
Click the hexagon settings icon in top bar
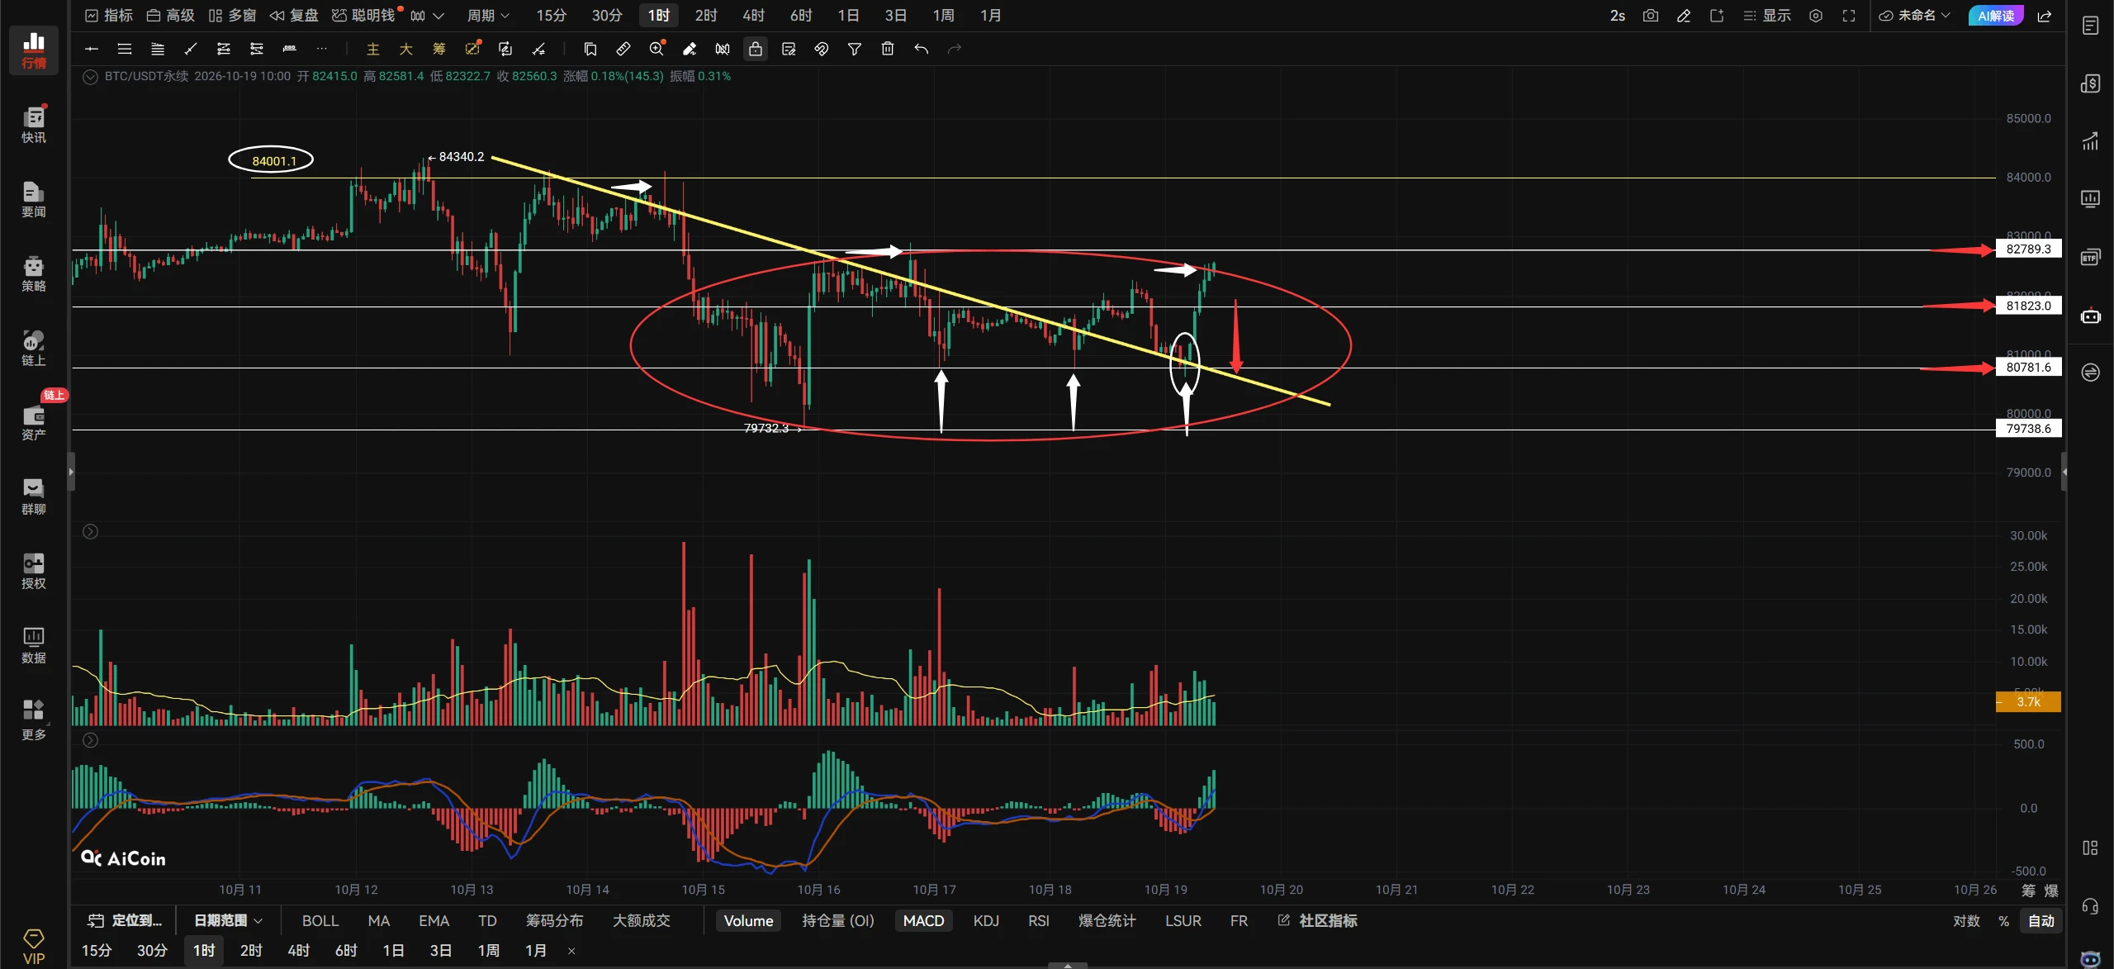[x=1816, y=16]
